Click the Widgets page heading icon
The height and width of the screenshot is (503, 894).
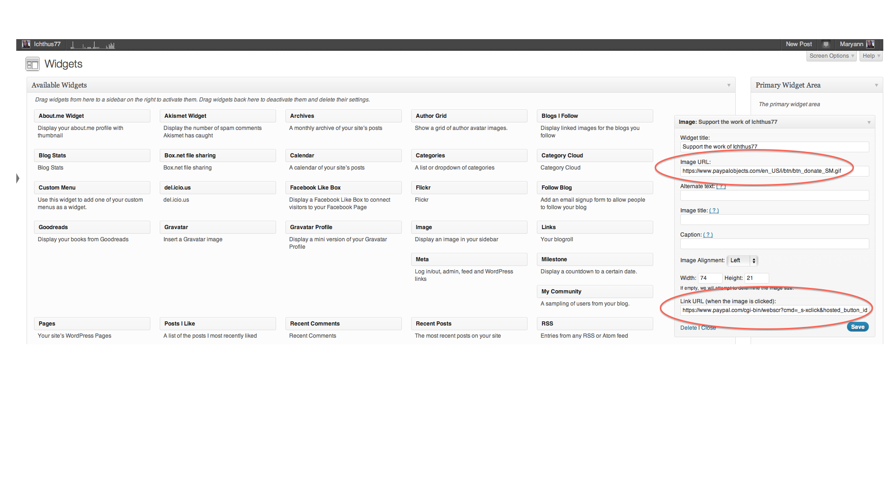pos(32,64)
